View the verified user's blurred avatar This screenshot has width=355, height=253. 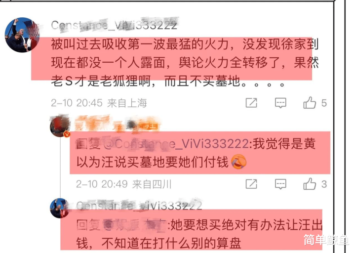60,126
